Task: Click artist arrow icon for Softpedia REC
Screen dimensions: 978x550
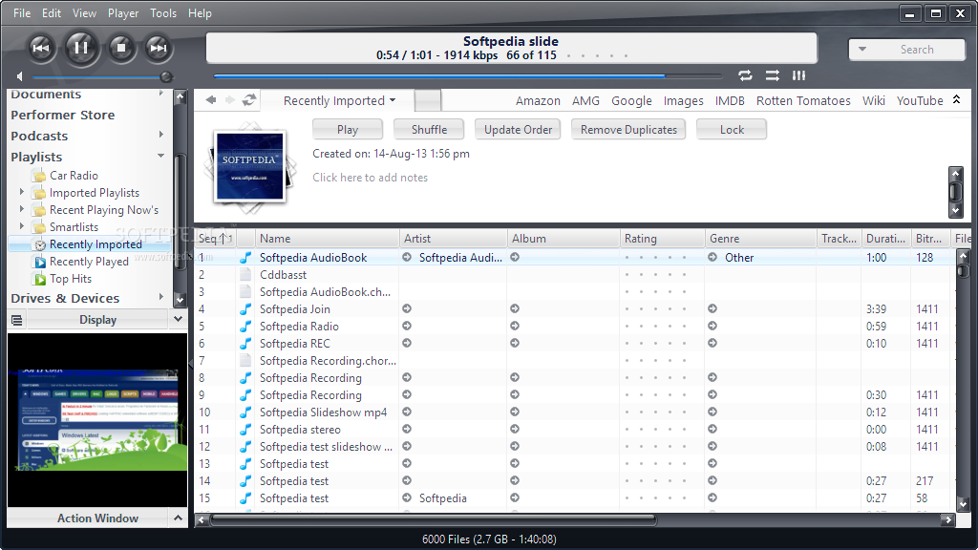Action: (407, 343)
